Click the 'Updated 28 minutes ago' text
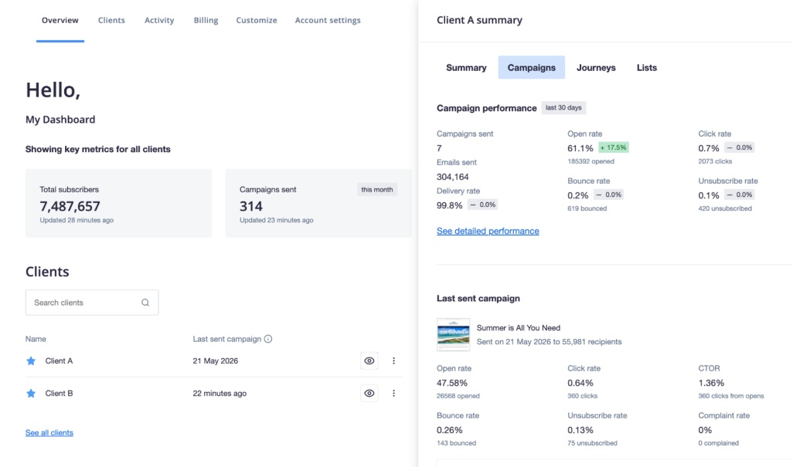 [77, 220]
